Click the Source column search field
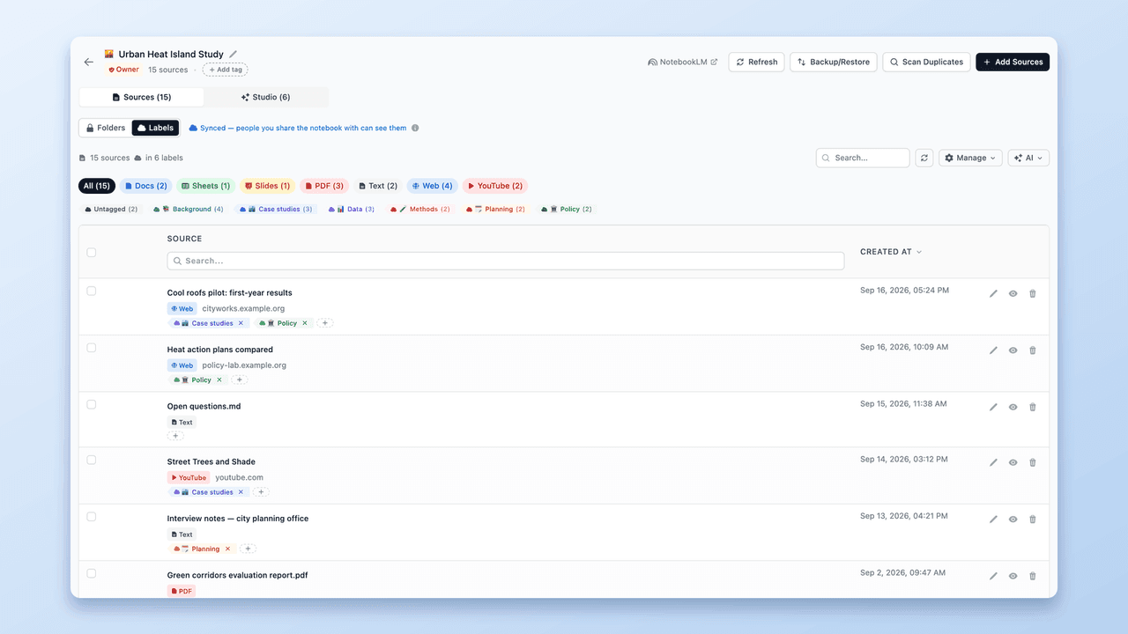 tap(506, 261)
